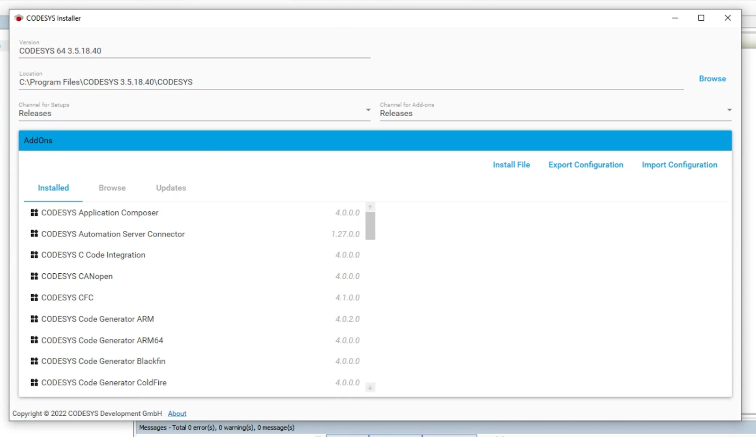Click the Location path input field

(x=350, y=82)
